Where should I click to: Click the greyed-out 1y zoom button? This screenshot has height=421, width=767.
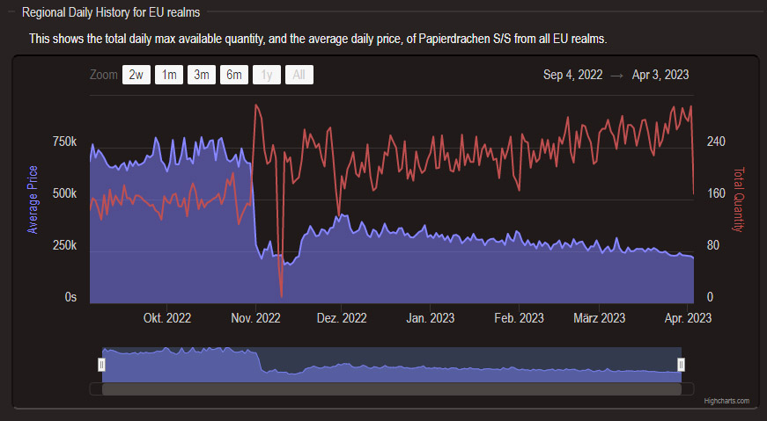click(266, 76)
